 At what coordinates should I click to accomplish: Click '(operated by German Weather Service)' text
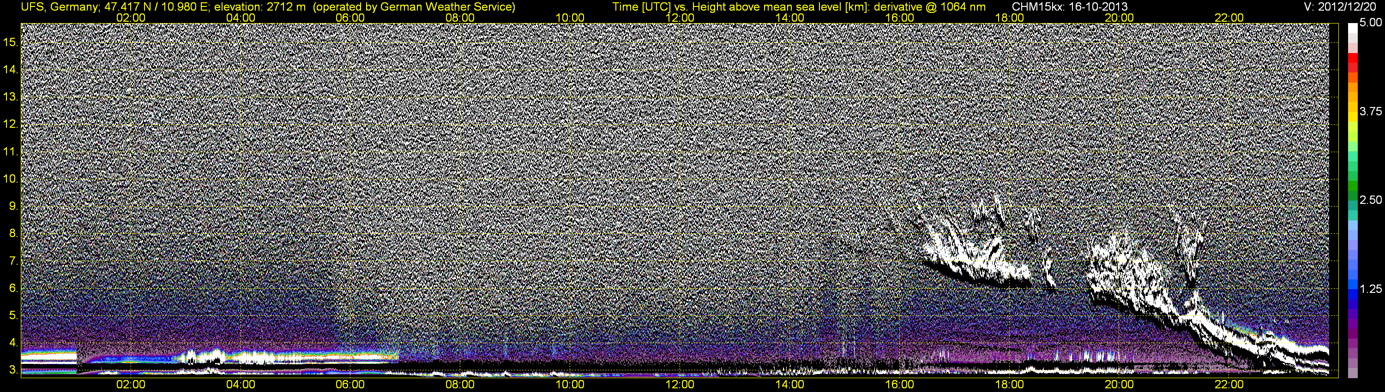tap(414, 7)
